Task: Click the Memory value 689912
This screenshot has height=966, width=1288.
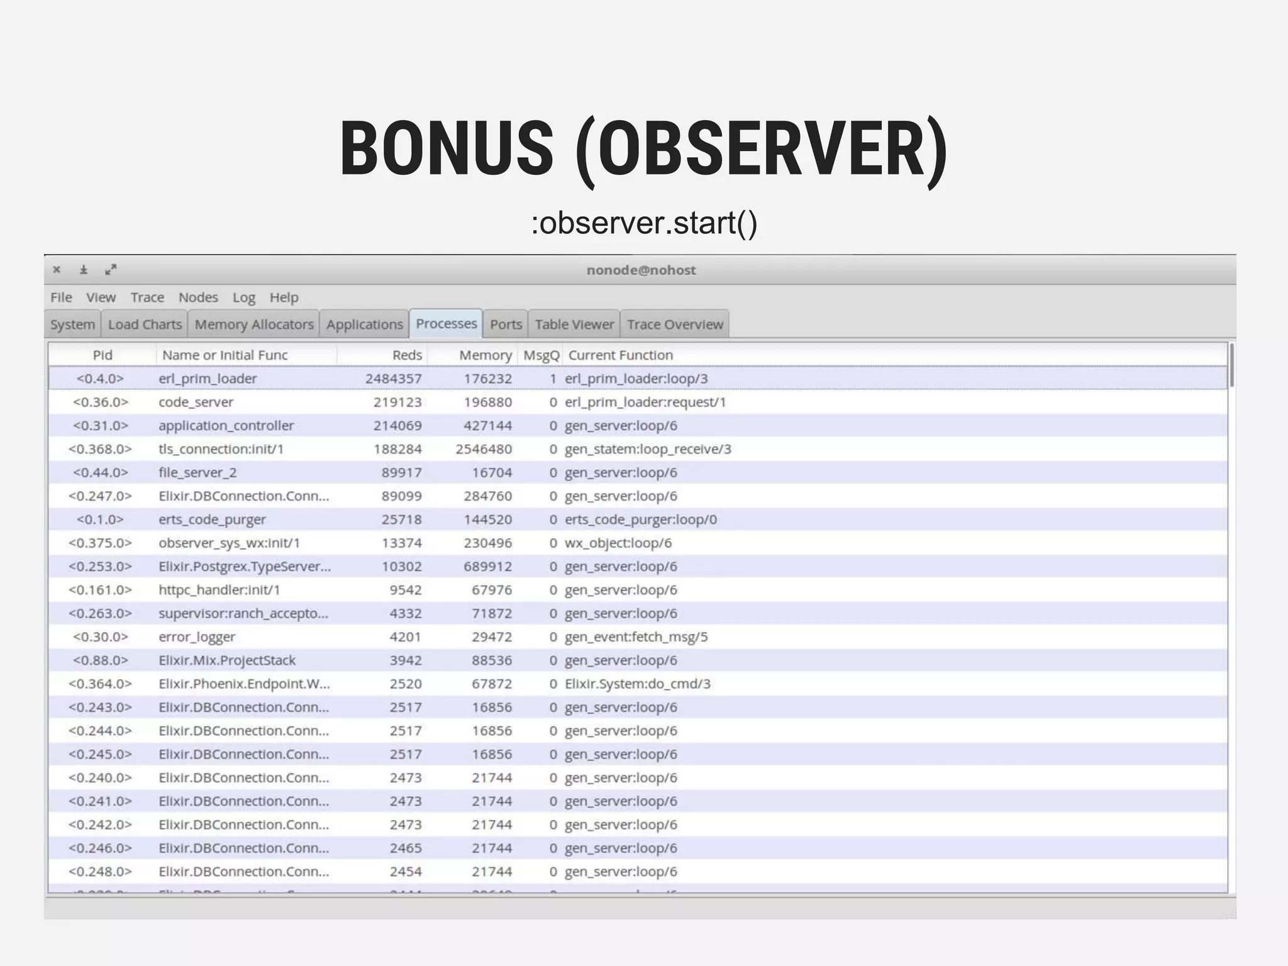Action: click(488, 567)
